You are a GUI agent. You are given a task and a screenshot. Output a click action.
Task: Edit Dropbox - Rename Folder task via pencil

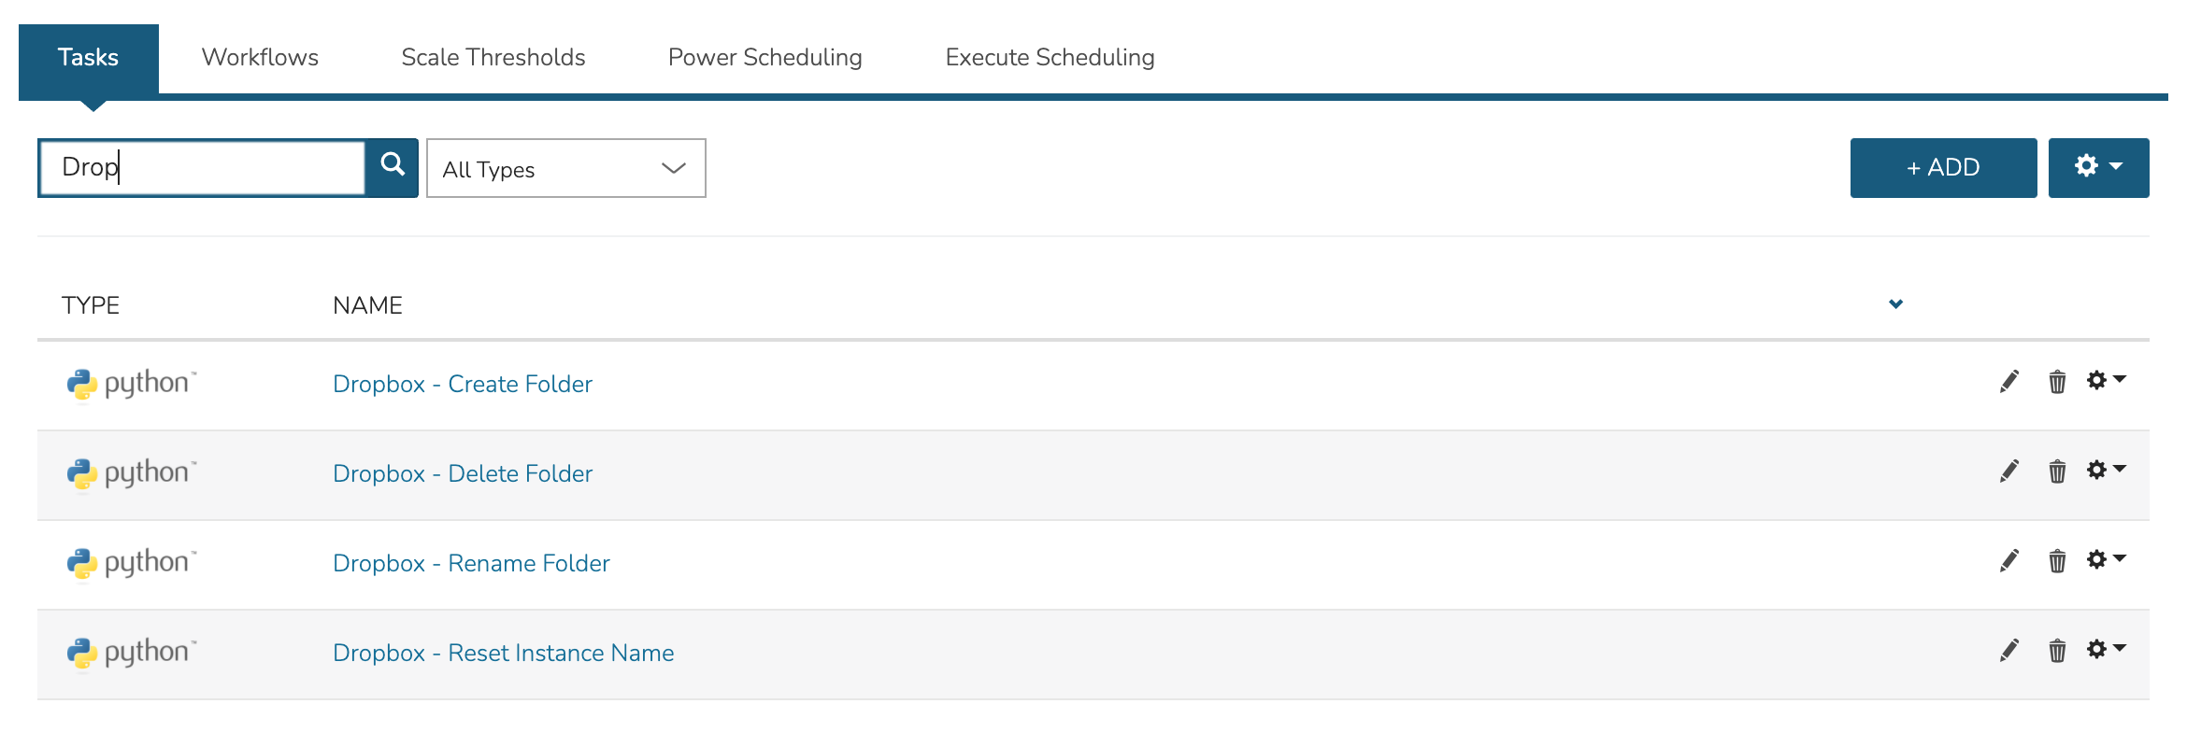2008,561
